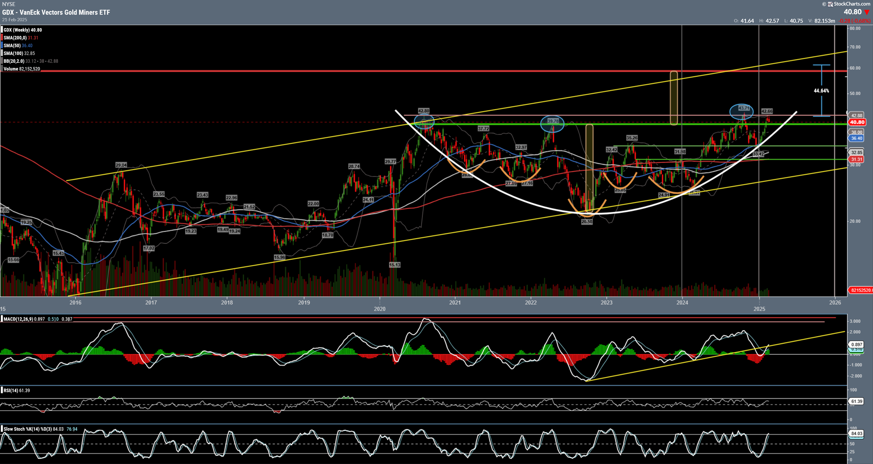Click the 44.64% measurement label
Screen dimensions: 873x464
821,91
